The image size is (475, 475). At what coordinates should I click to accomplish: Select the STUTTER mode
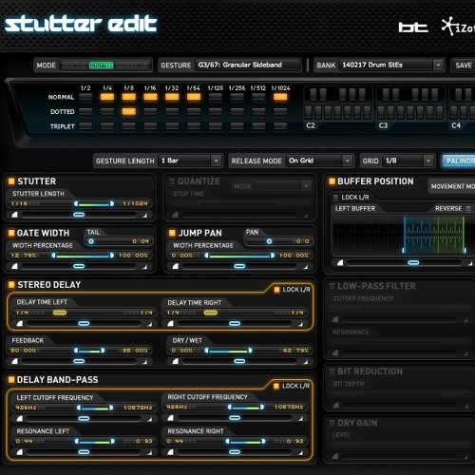point(101,66)
